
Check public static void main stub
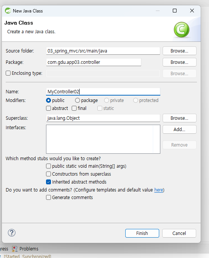[x=48, y=166]
